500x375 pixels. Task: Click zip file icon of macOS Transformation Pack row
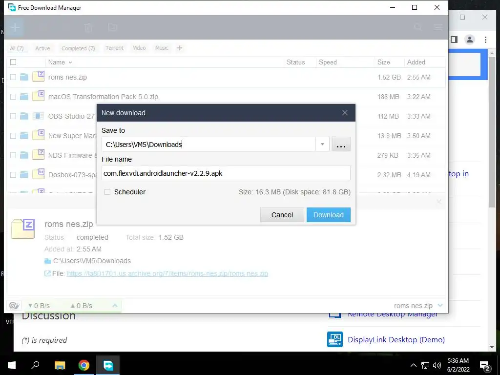pyautogui.click(x=38, y=96)
